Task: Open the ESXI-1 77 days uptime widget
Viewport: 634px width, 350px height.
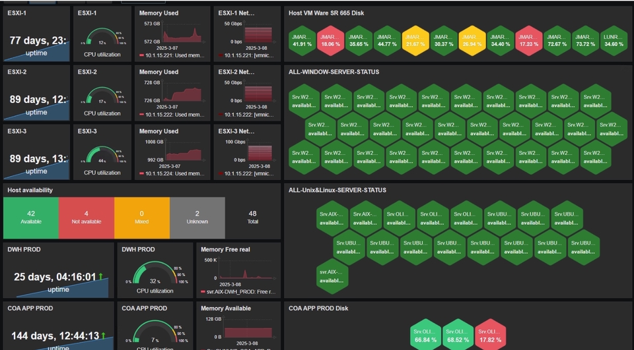Action: point(36,34)
